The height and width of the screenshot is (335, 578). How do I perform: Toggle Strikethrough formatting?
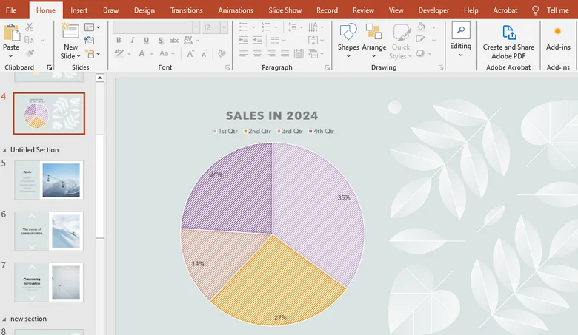(x=174, y=41)
